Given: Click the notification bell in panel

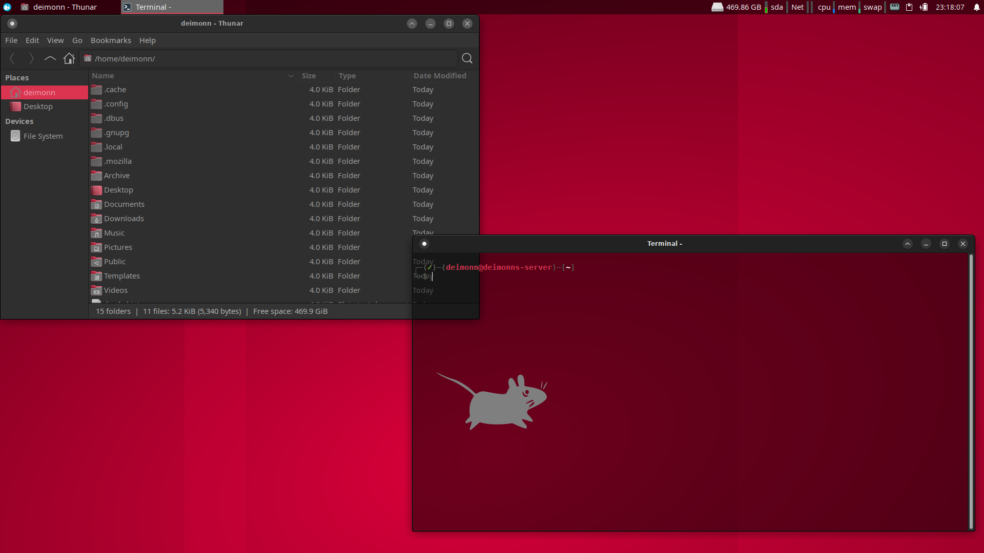Looking at the screenshot, I should (x=976, y=7).
